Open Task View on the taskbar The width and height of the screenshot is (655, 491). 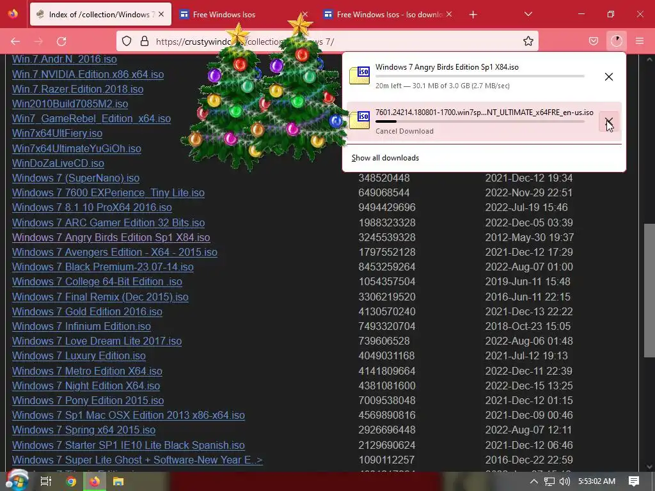click(x=45, y=481)
